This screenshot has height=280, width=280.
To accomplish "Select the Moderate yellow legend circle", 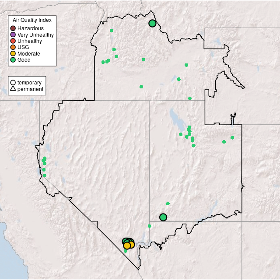I will pyautogui.click(x=13, y=53).
